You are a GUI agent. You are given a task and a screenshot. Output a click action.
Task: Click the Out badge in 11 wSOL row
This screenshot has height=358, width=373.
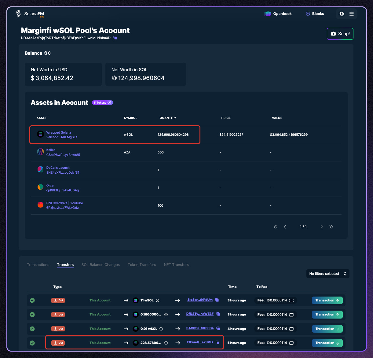point(58,301)
